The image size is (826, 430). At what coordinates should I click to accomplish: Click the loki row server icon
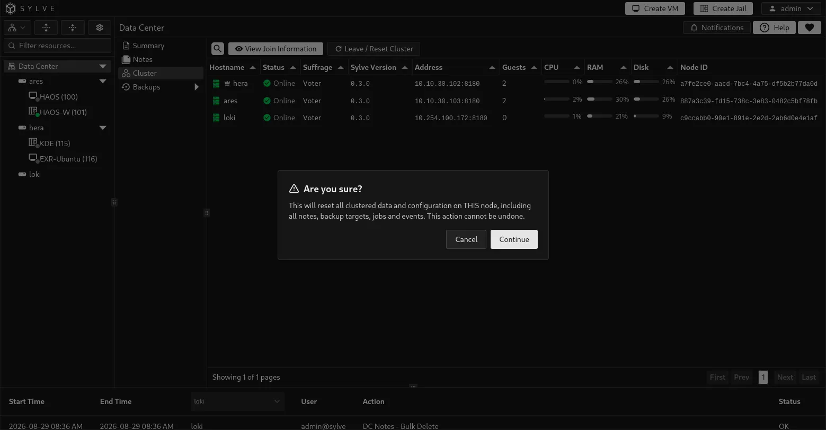pyautogui.click(x=216, y=118)
